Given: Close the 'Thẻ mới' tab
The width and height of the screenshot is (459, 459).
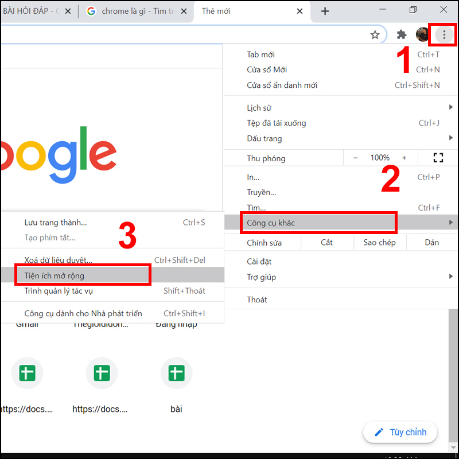Looking at the screenshot, I should tap(299, 11).
